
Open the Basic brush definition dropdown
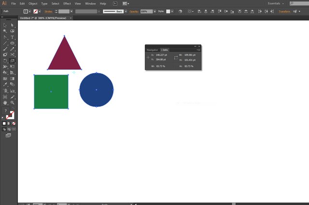click(x=126, y=12)
